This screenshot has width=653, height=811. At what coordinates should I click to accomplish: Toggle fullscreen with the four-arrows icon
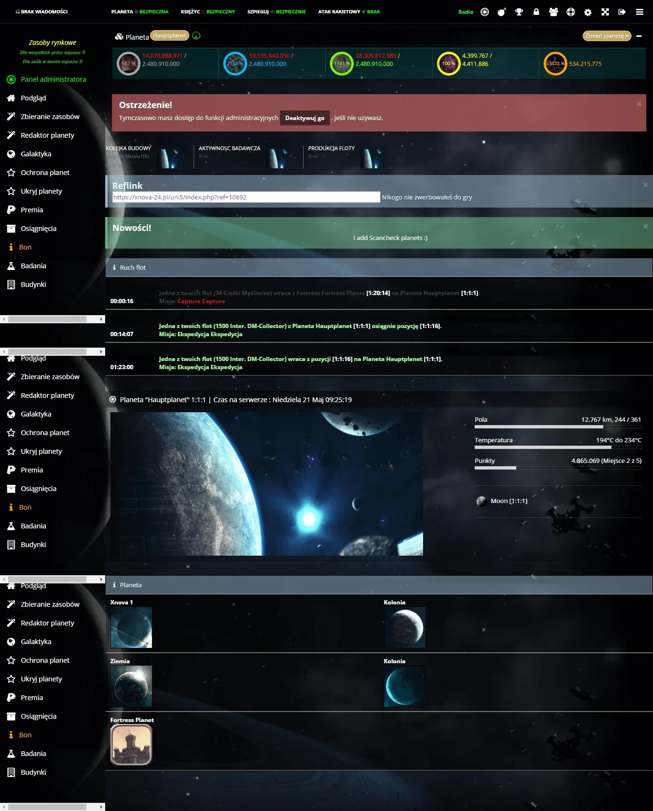pyautogui.click(x=605, y=12)
